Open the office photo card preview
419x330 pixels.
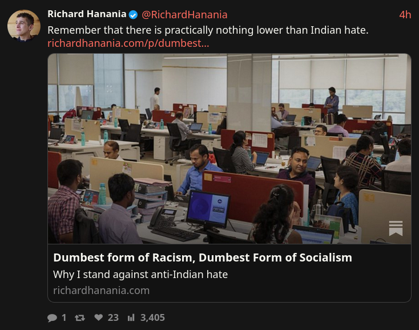click(229, 148)
